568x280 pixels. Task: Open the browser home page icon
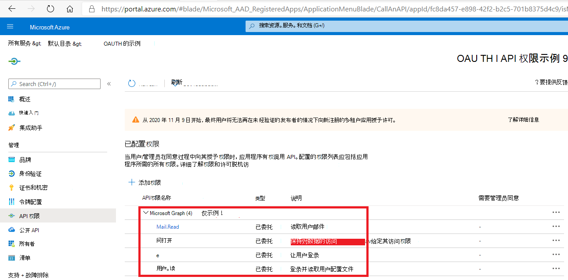pyautogui.click(x=69, y=8)
